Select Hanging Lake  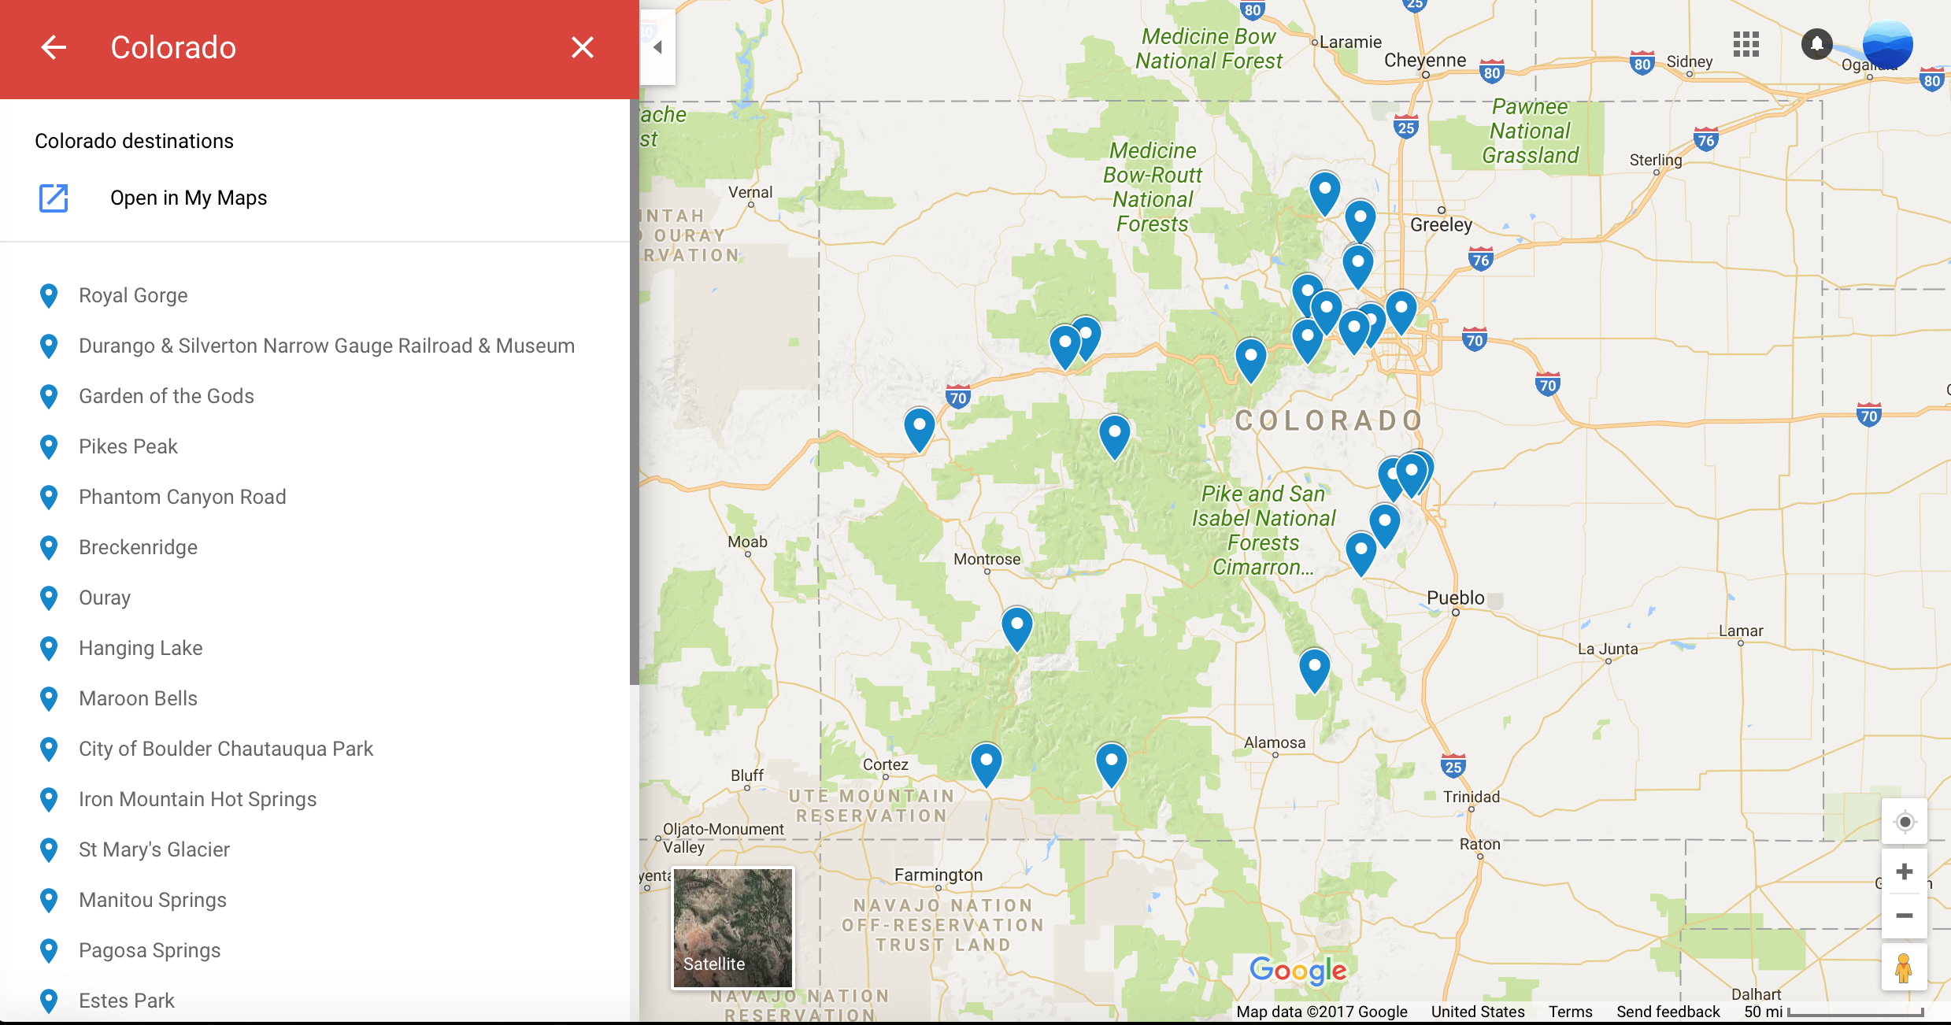click(x=141, y=648)
